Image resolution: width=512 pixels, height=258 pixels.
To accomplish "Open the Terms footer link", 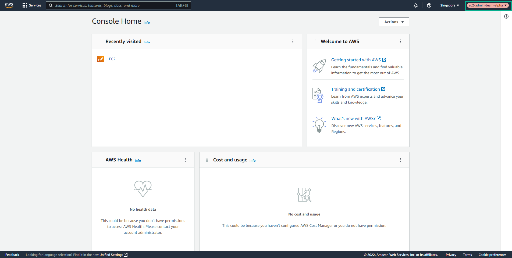I will [x=467, y=255].
